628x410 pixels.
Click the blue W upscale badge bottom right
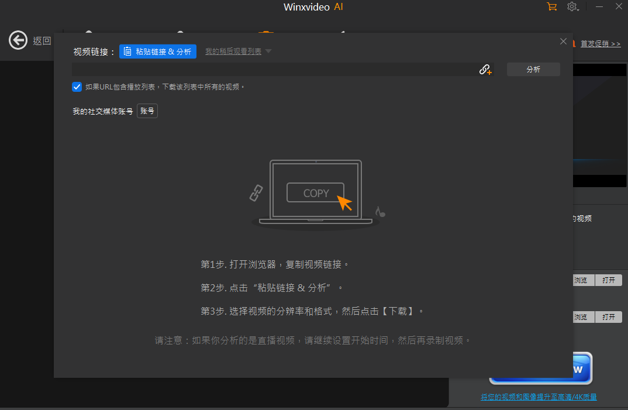578,368
